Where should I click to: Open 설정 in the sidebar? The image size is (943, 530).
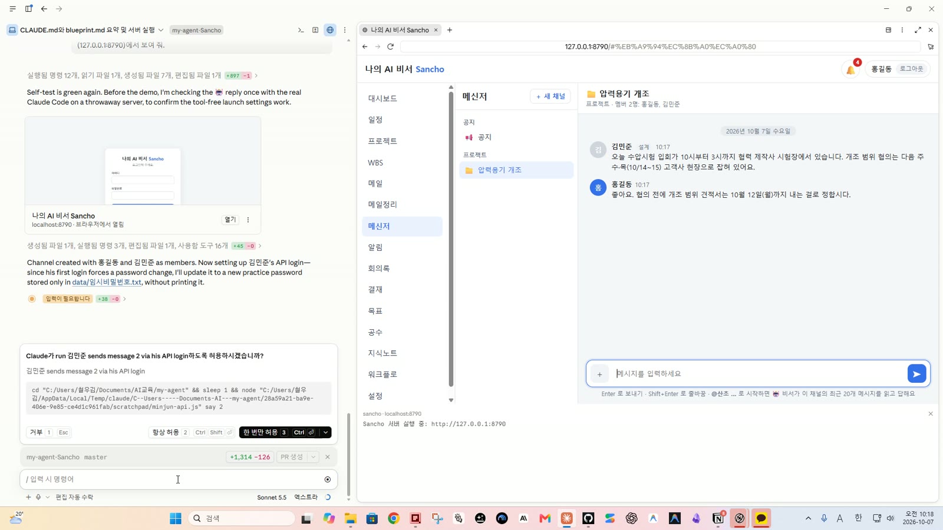402,396
